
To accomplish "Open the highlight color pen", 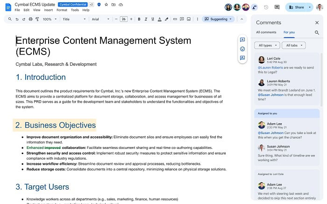I will tap(166, 19).
